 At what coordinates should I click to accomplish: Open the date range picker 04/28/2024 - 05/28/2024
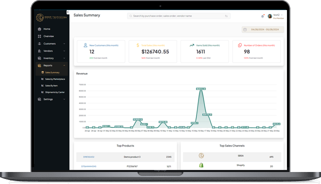pyautogui.click(x=262, y=29)
